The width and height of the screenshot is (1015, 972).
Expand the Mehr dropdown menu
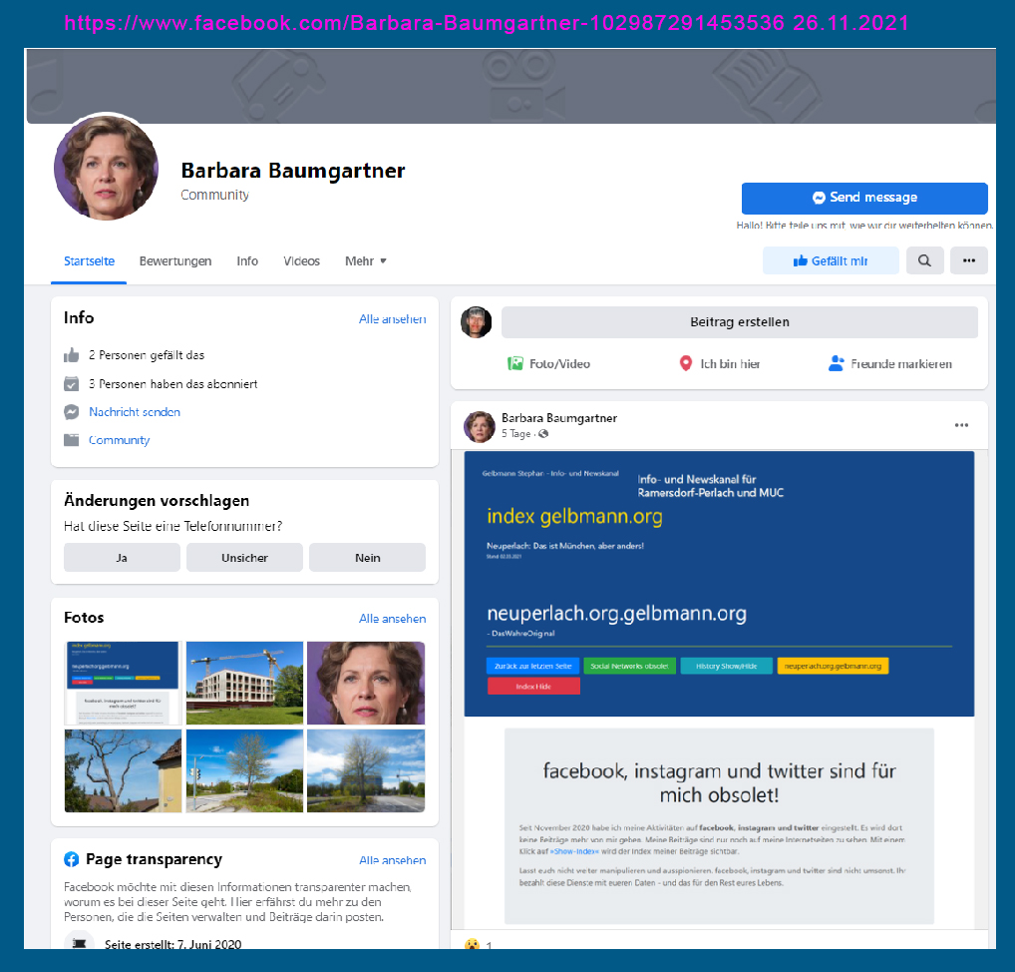tap(366, 261)
